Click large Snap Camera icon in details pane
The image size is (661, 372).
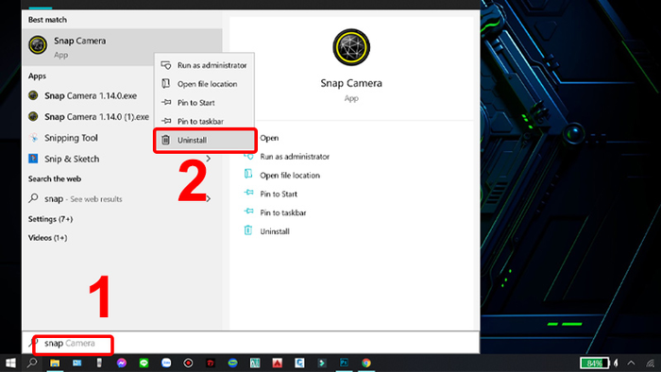[x=351, y=47]
